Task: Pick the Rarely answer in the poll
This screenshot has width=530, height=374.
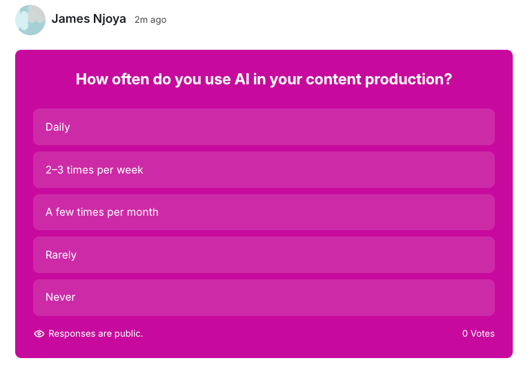Action: 264,255
